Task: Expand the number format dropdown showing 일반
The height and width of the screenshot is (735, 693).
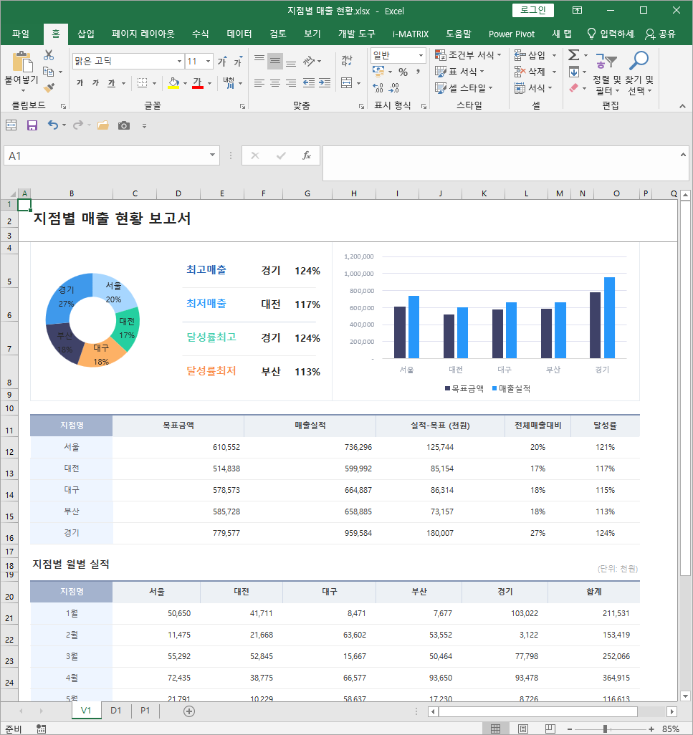Action: pos(420,55)
